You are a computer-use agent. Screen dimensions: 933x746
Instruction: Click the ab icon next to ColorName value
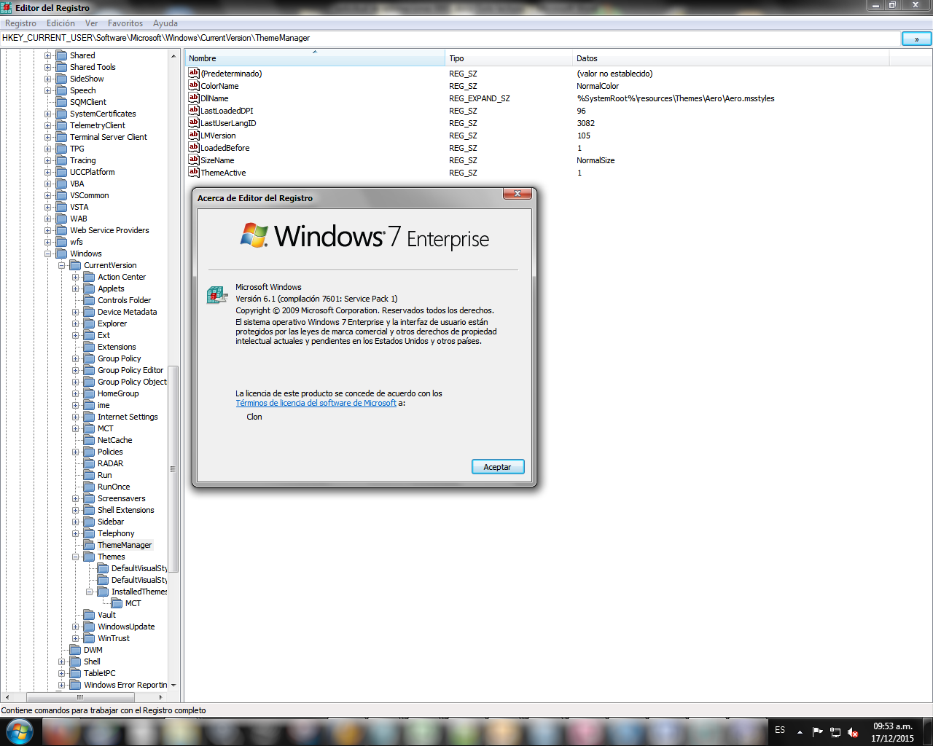194,85
